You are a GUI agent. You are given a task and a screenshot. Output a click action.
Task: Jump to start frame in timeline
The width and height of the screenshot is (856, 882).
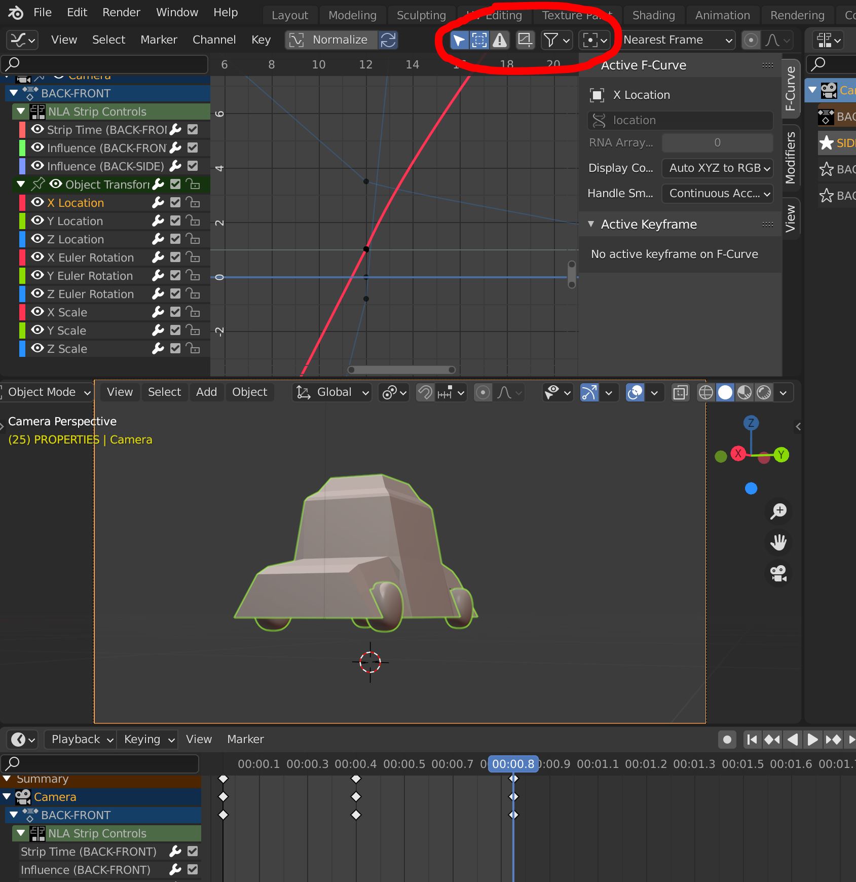coord(752,740)
